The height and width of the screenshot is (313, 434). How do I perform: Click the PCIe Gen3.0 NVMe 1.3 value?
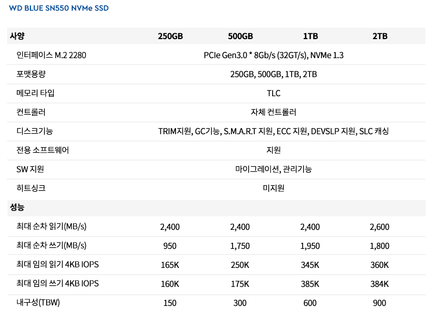coord(273,55)
